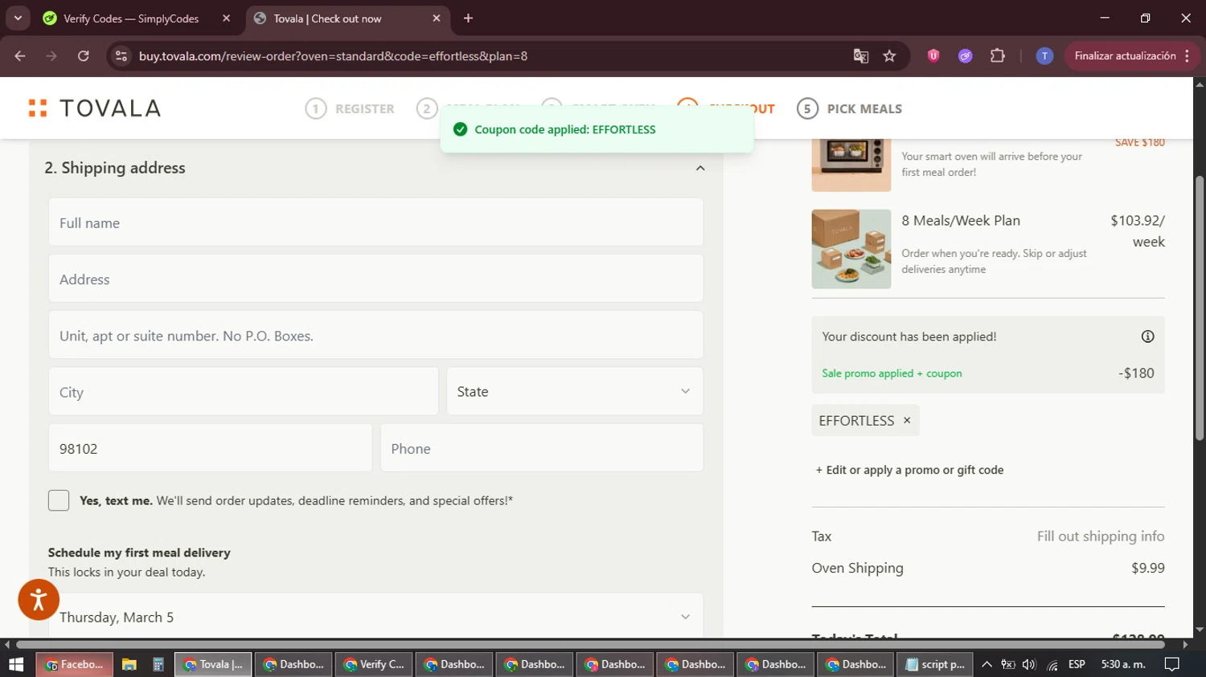Screen dimensions: 1206x677
Task: Open the accessibility widget icon
Action: click(39, 599)
